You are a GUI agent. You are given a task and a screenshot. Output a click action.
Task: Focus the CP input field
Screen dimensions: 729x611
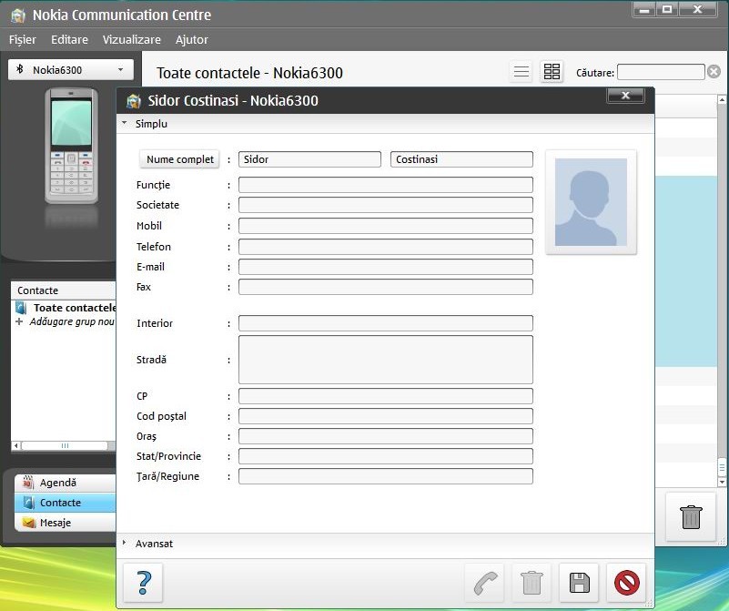[385, 396]
